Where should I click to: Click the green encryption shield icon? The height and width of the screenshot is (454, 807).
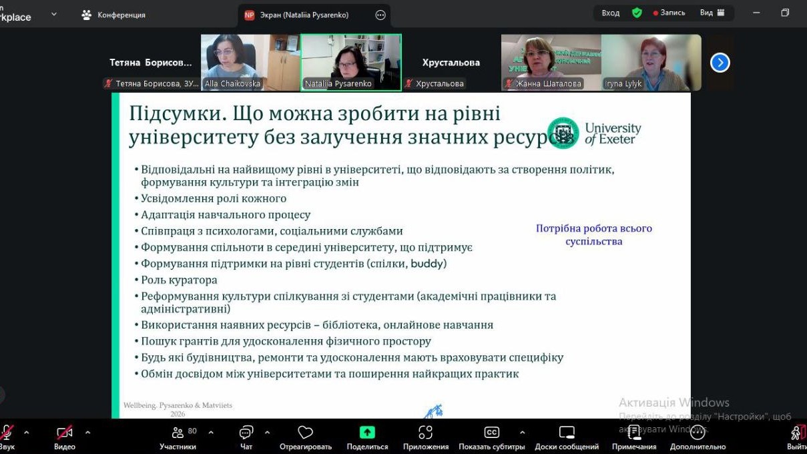tap(637, 13)
